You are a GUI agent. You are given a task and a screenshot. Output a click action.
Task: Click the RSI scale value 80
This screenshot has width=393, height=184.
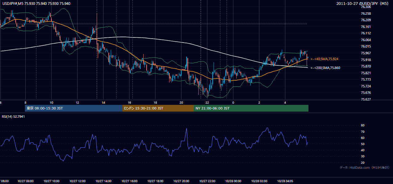pyautogui.click(x=363, y=125)
